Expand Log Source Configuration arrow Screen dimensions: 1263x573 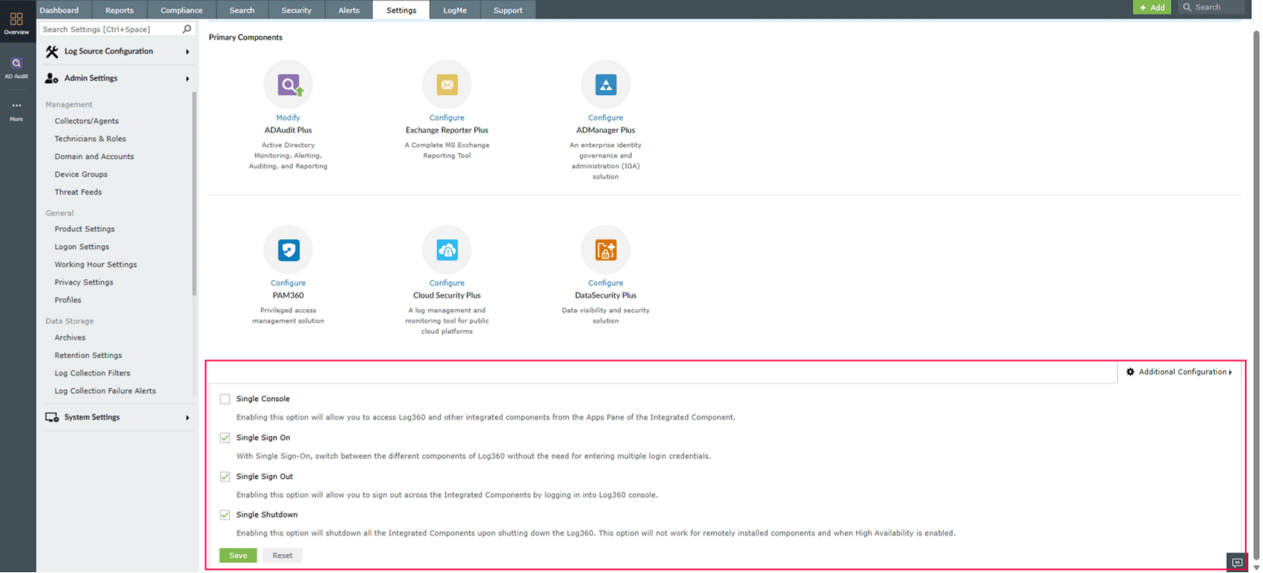(187, 52)
